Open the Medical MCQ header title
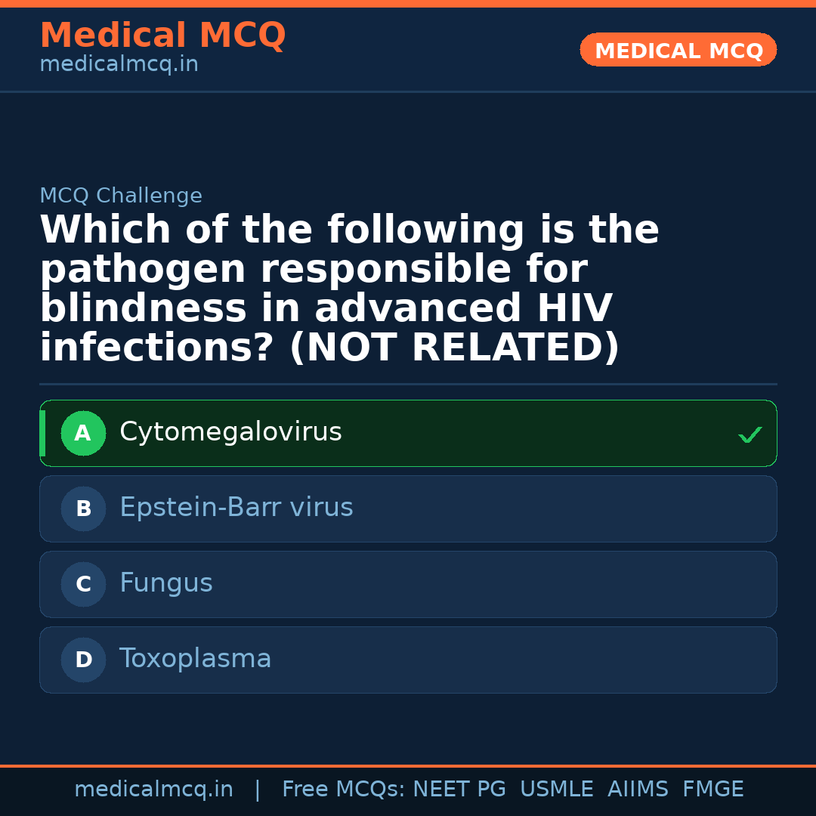This screenshot has width=816, height=816. pos(162,36)
